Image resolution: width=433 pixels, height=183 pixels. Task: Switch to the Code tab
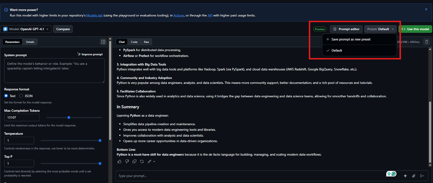point(134,42)
